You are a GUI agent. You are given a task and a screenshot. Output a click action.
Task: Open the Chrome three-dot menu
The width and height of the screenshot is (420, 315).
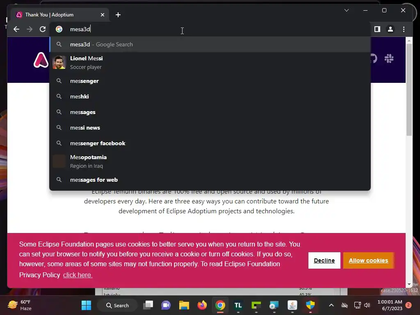coord(404,29)
